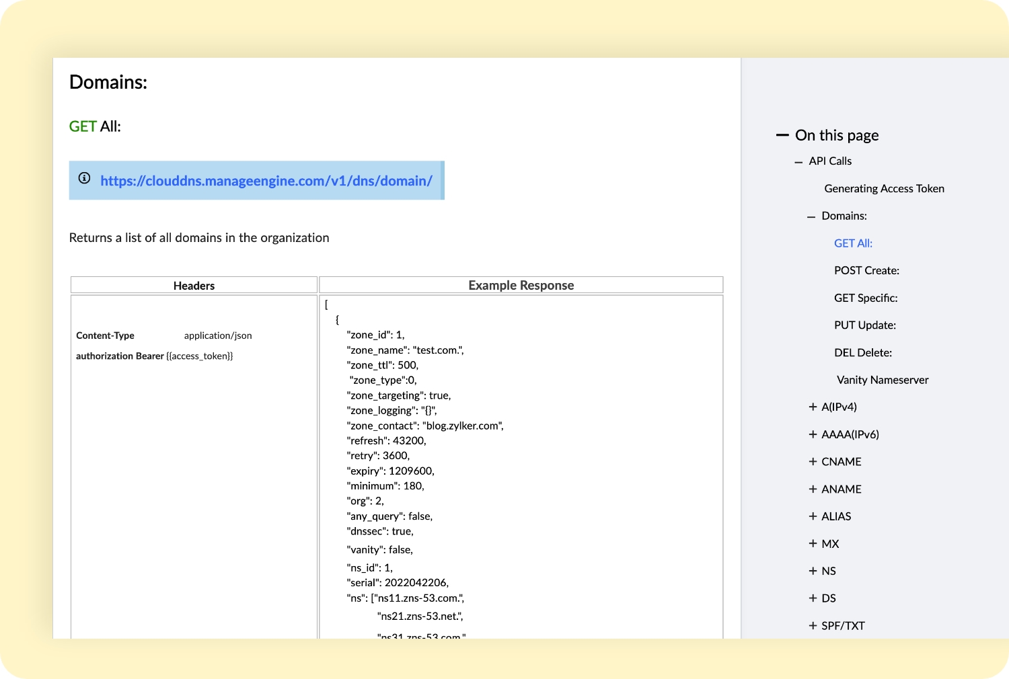Image resolution: width=1009 pixels, height=679 pixels.
Task: Collapse the On this page section
Action: point(782,135)
